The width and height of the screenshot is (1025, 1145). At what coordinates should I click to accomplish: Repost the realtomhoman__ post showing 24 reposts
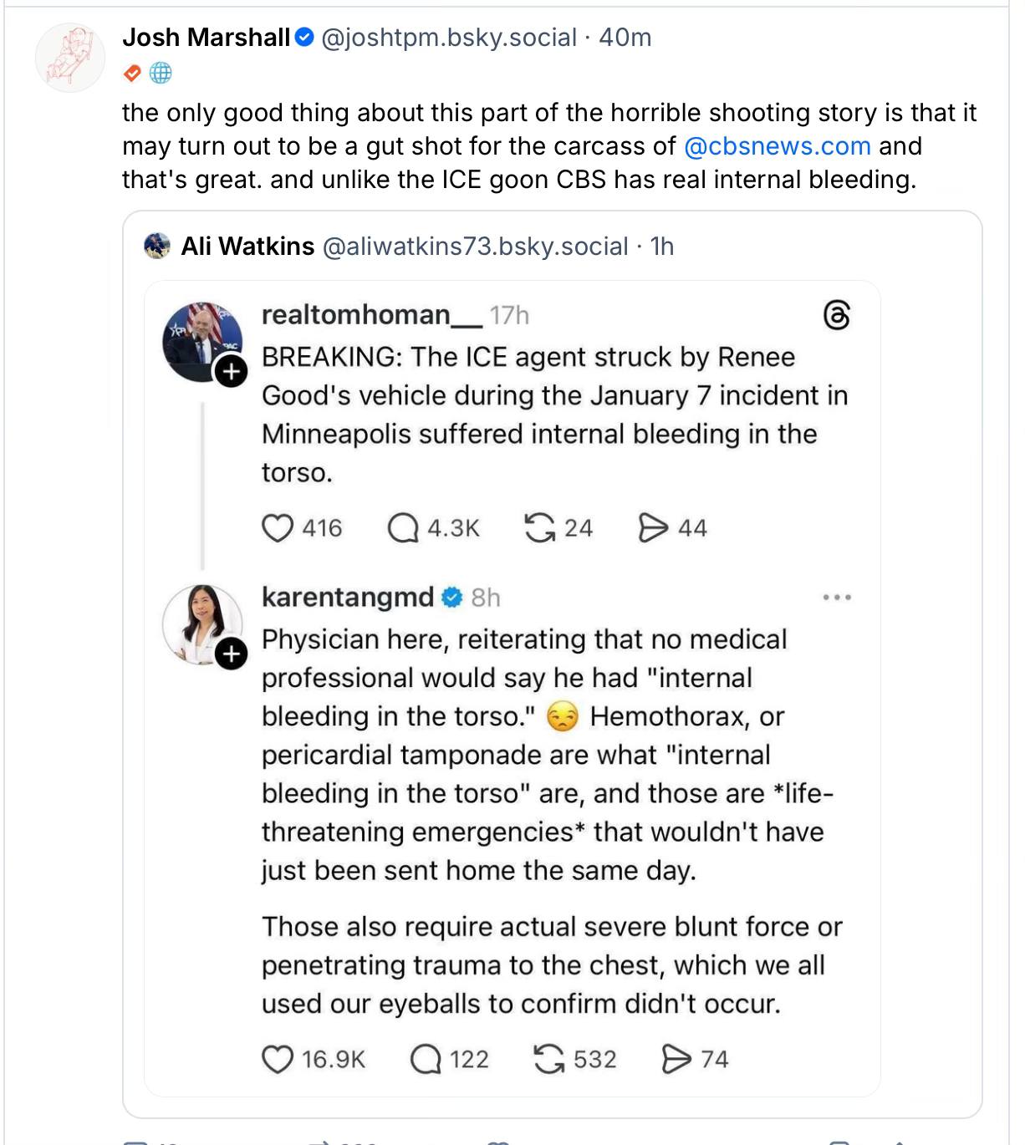coord(540,528)
